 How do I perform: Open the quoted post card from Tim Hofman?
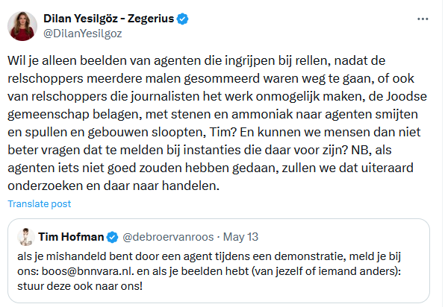click(x=219, y=261)
